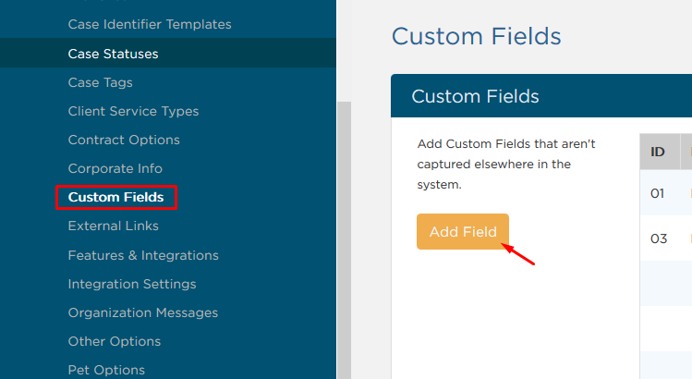
Task: Go to Other Options page
Action: pyautogui.click(x=115, y=341)
